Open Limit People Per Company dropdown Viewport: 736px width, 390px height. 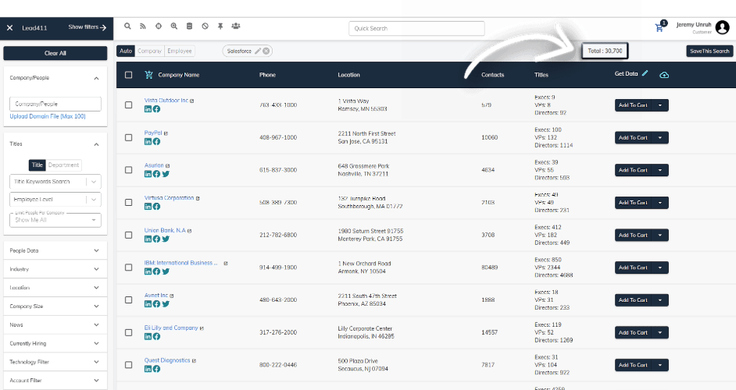point(55,220)
